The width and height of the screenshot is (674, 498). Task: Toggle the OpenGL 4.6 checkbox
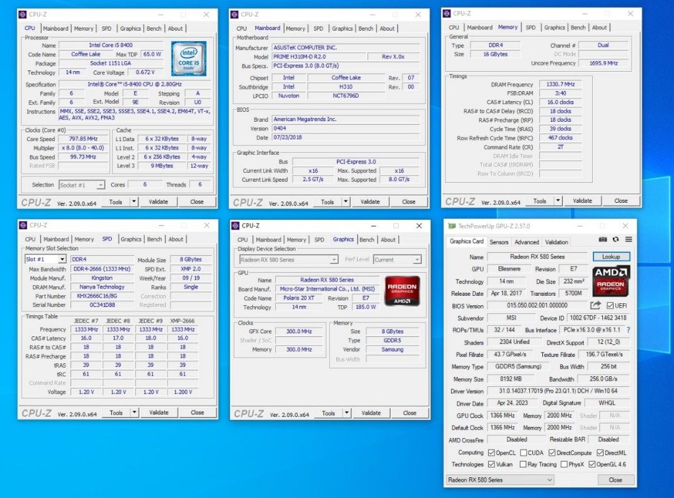592,464
